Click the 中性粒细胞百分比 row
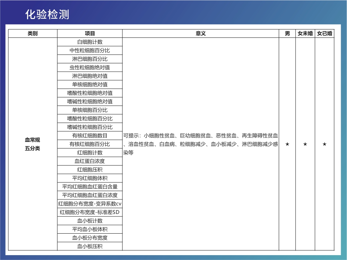347x260 pixels. (x=90, y=51)
